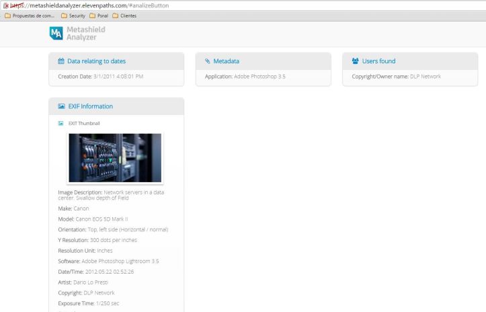Open the Psnal bookmark folder

pyautogui.click(x=98, y=15)
